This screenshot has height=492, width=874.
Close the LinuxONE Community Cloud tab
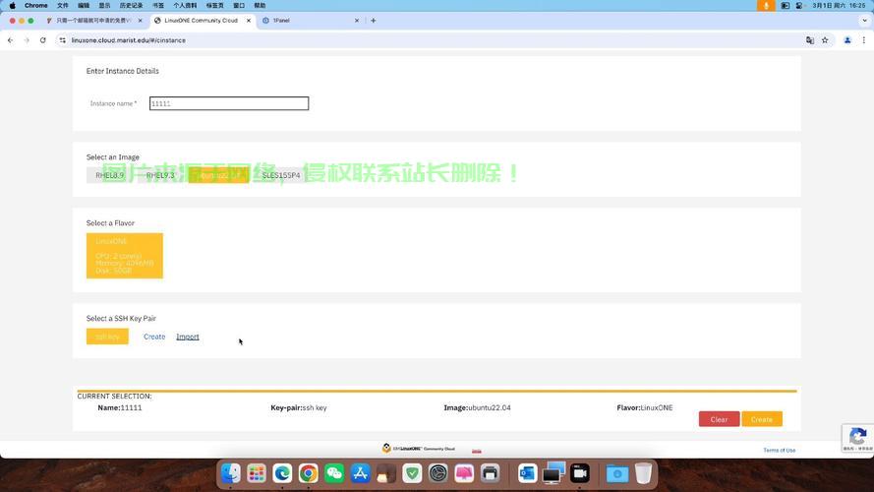pos(249,20)
